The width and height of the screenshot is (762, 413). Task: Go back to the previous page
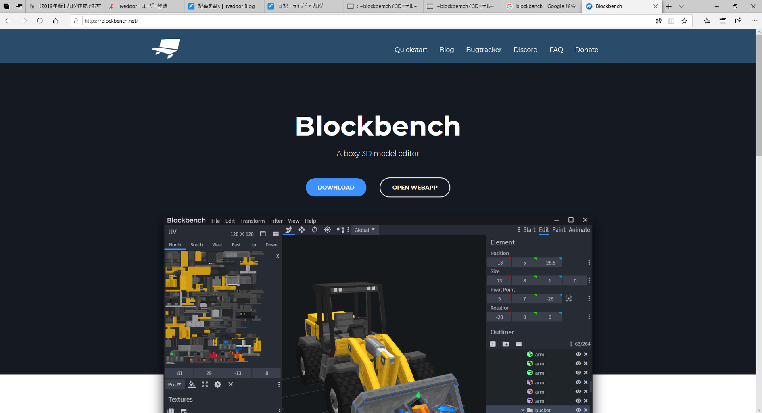(x=8, y=21)
